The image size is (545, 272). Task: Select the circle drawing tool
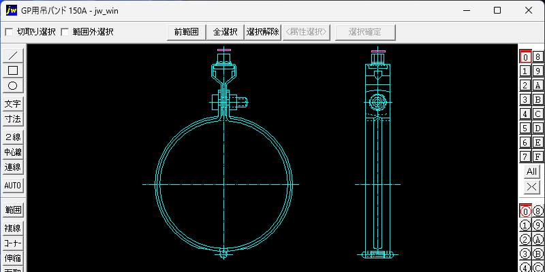tap(13, 86)
